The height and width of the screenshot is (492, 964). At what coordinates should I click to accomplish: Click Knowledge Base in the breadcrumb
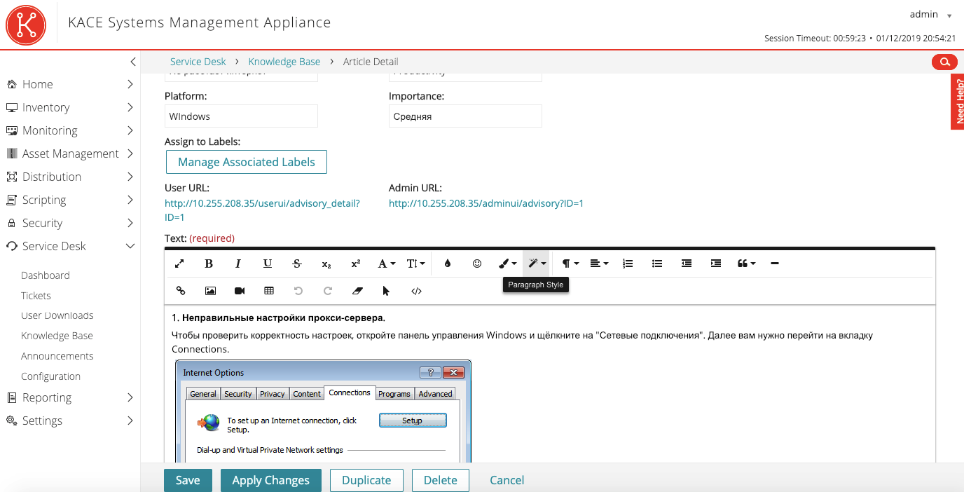coord(284,62)
